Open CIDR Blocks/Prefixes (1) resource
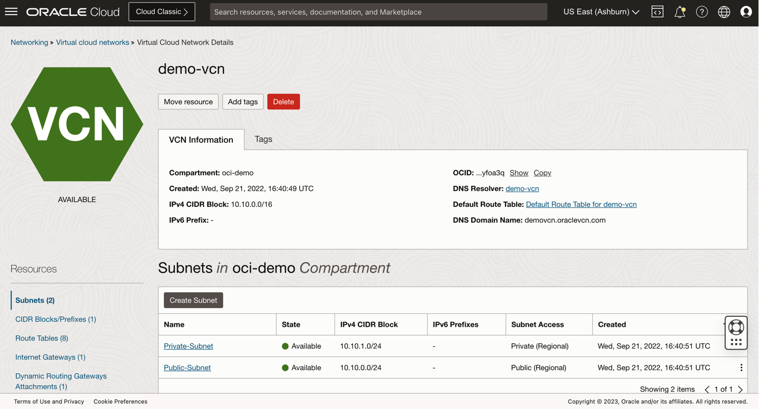 pyautogui.click(x=56, y=319)
